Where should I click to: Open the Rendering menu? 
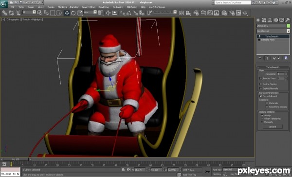point(104,7)
